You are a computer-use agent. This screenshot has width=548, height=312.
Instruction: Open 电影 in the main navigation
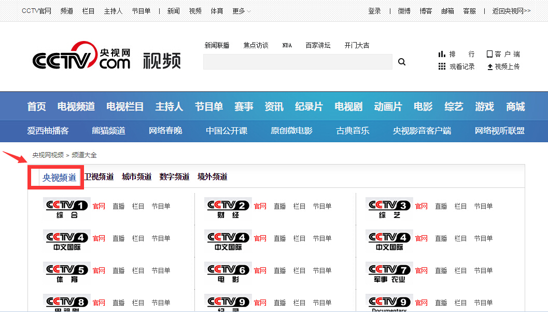pyautogui.click(x=423, y=106)
